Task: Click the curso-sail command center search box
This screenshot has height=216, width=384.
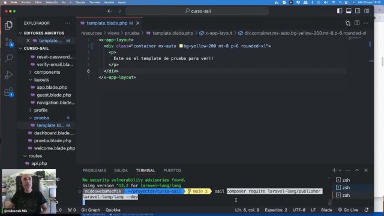Action: (197, 11)
